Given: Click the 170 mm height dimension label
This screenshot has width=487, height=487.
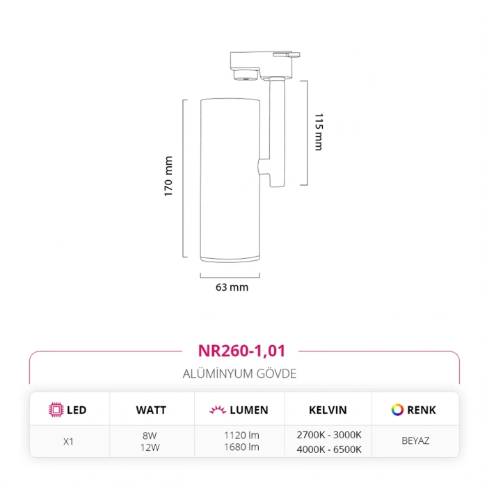Looking at the screenshot, I should pos(168,177).
